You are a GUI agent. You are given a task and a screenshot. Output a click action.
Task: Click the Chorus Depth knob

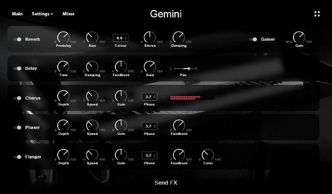(x=63, y=96)
